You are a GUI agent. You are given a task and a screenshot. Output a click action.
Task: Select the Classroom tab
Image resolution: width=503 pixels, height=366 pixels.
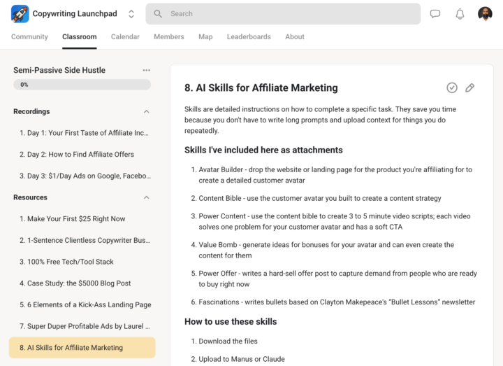pyautogui.click(x=79, y=36)
